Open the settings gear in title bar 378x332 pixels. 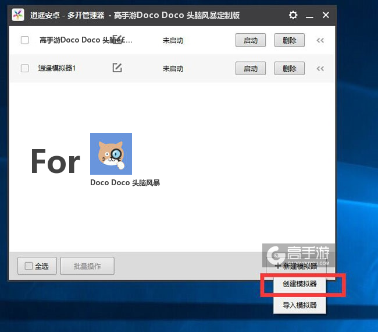293,15
